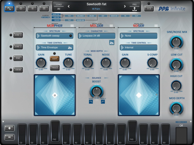This screenshot has height=145, width=194.
Task: Toggle the SINE 2 button
Action: [x=18, y=47]
